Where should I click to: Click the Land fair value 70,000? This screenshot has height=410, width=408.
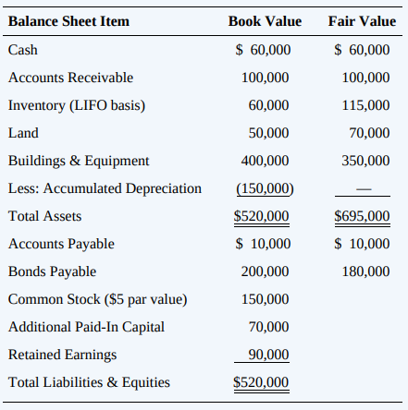click(369, 133)
